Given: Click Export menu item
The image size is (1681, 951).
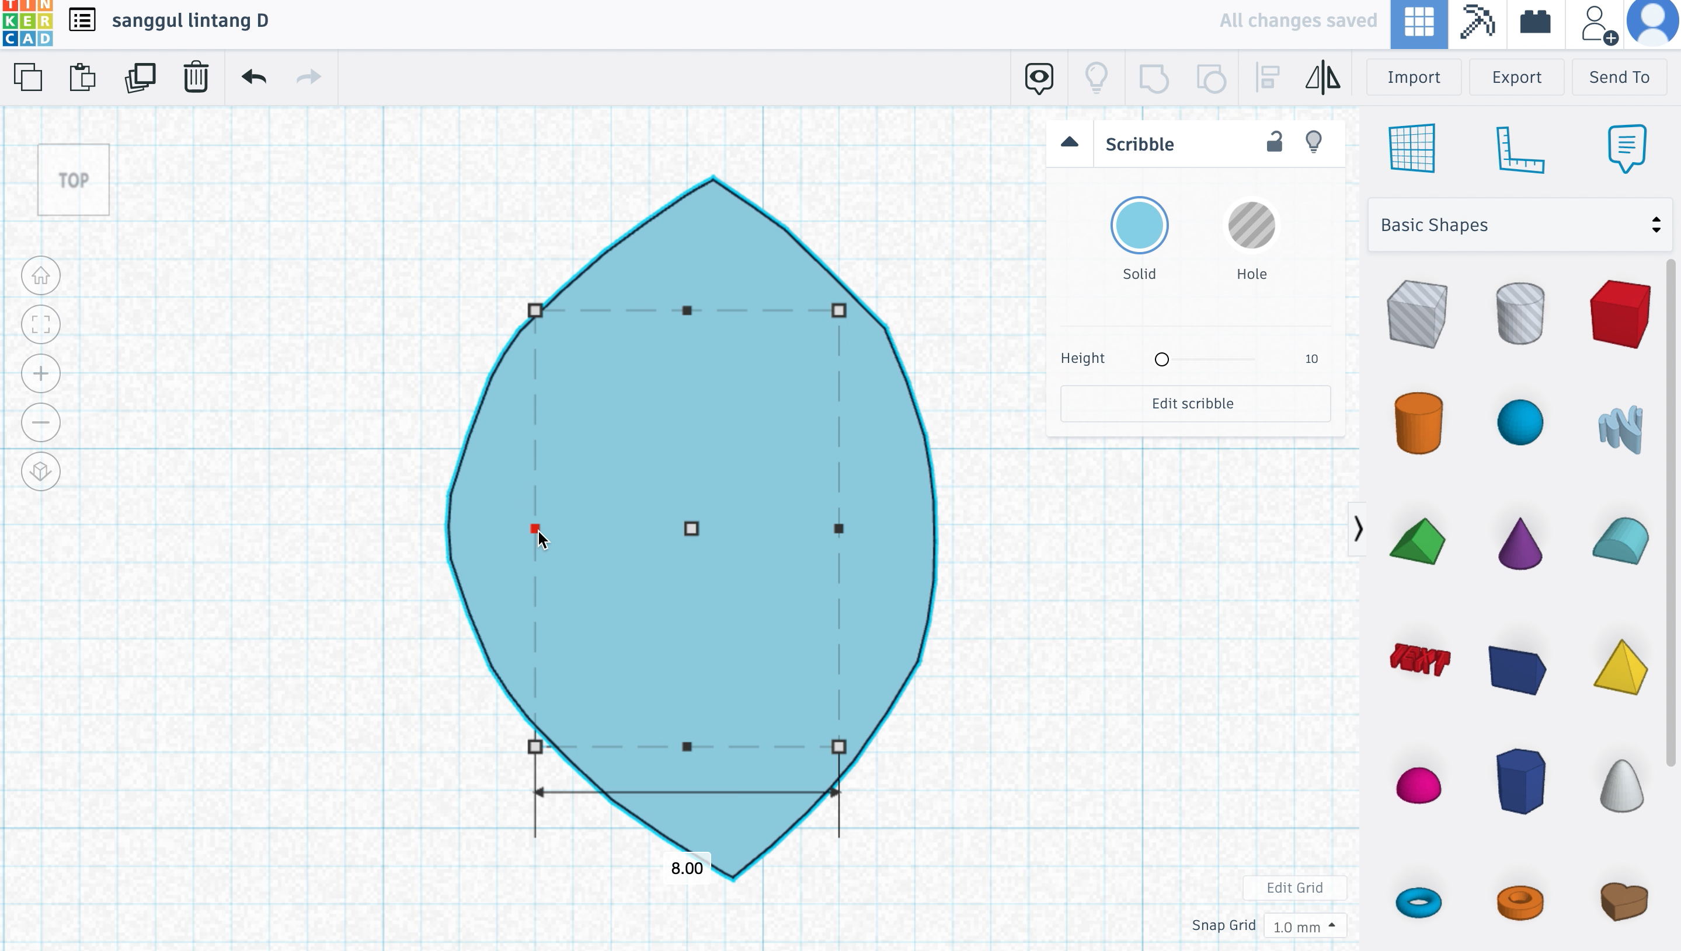Looking at the screenshot, I should pyautogui.click(x=1517, y=78).
